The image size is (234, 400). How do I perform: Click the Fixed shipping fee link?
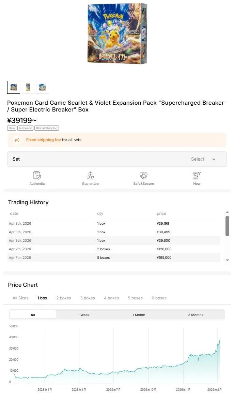43,140
